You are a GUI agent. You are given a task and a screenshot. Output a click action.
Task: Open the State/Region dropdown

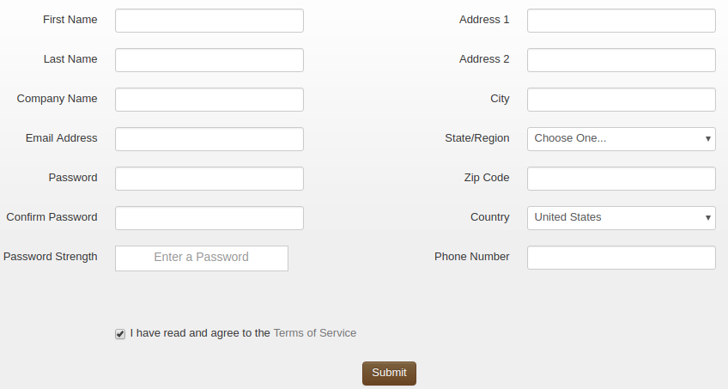(621, 139)
